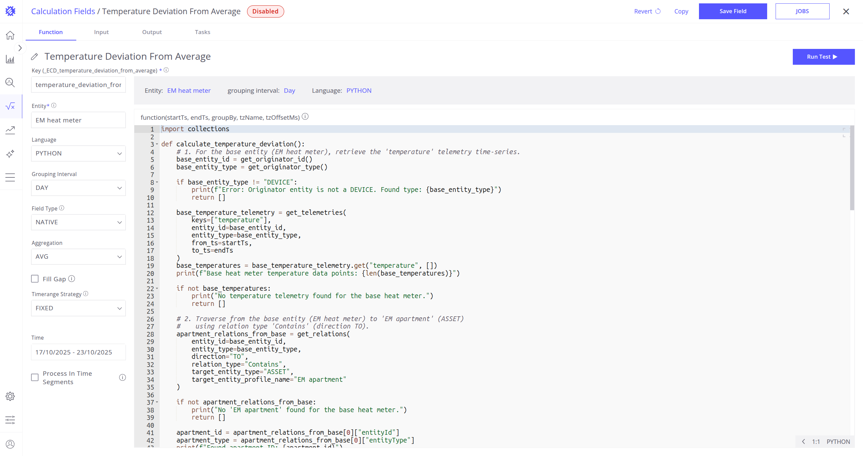
Task: Open the Language PYTHON dropdown
Action: 78,153
